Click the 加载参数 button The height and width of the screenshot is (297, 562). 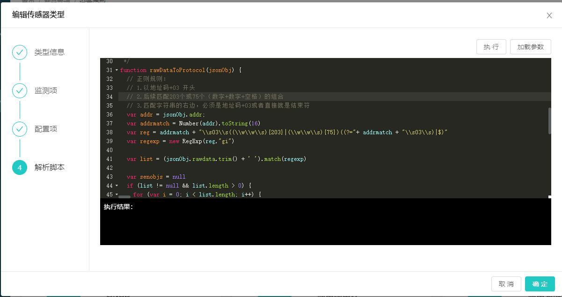(530, 47)
